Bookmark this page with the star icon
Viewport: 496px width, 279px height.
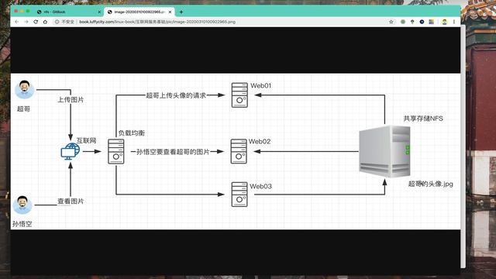391,22
